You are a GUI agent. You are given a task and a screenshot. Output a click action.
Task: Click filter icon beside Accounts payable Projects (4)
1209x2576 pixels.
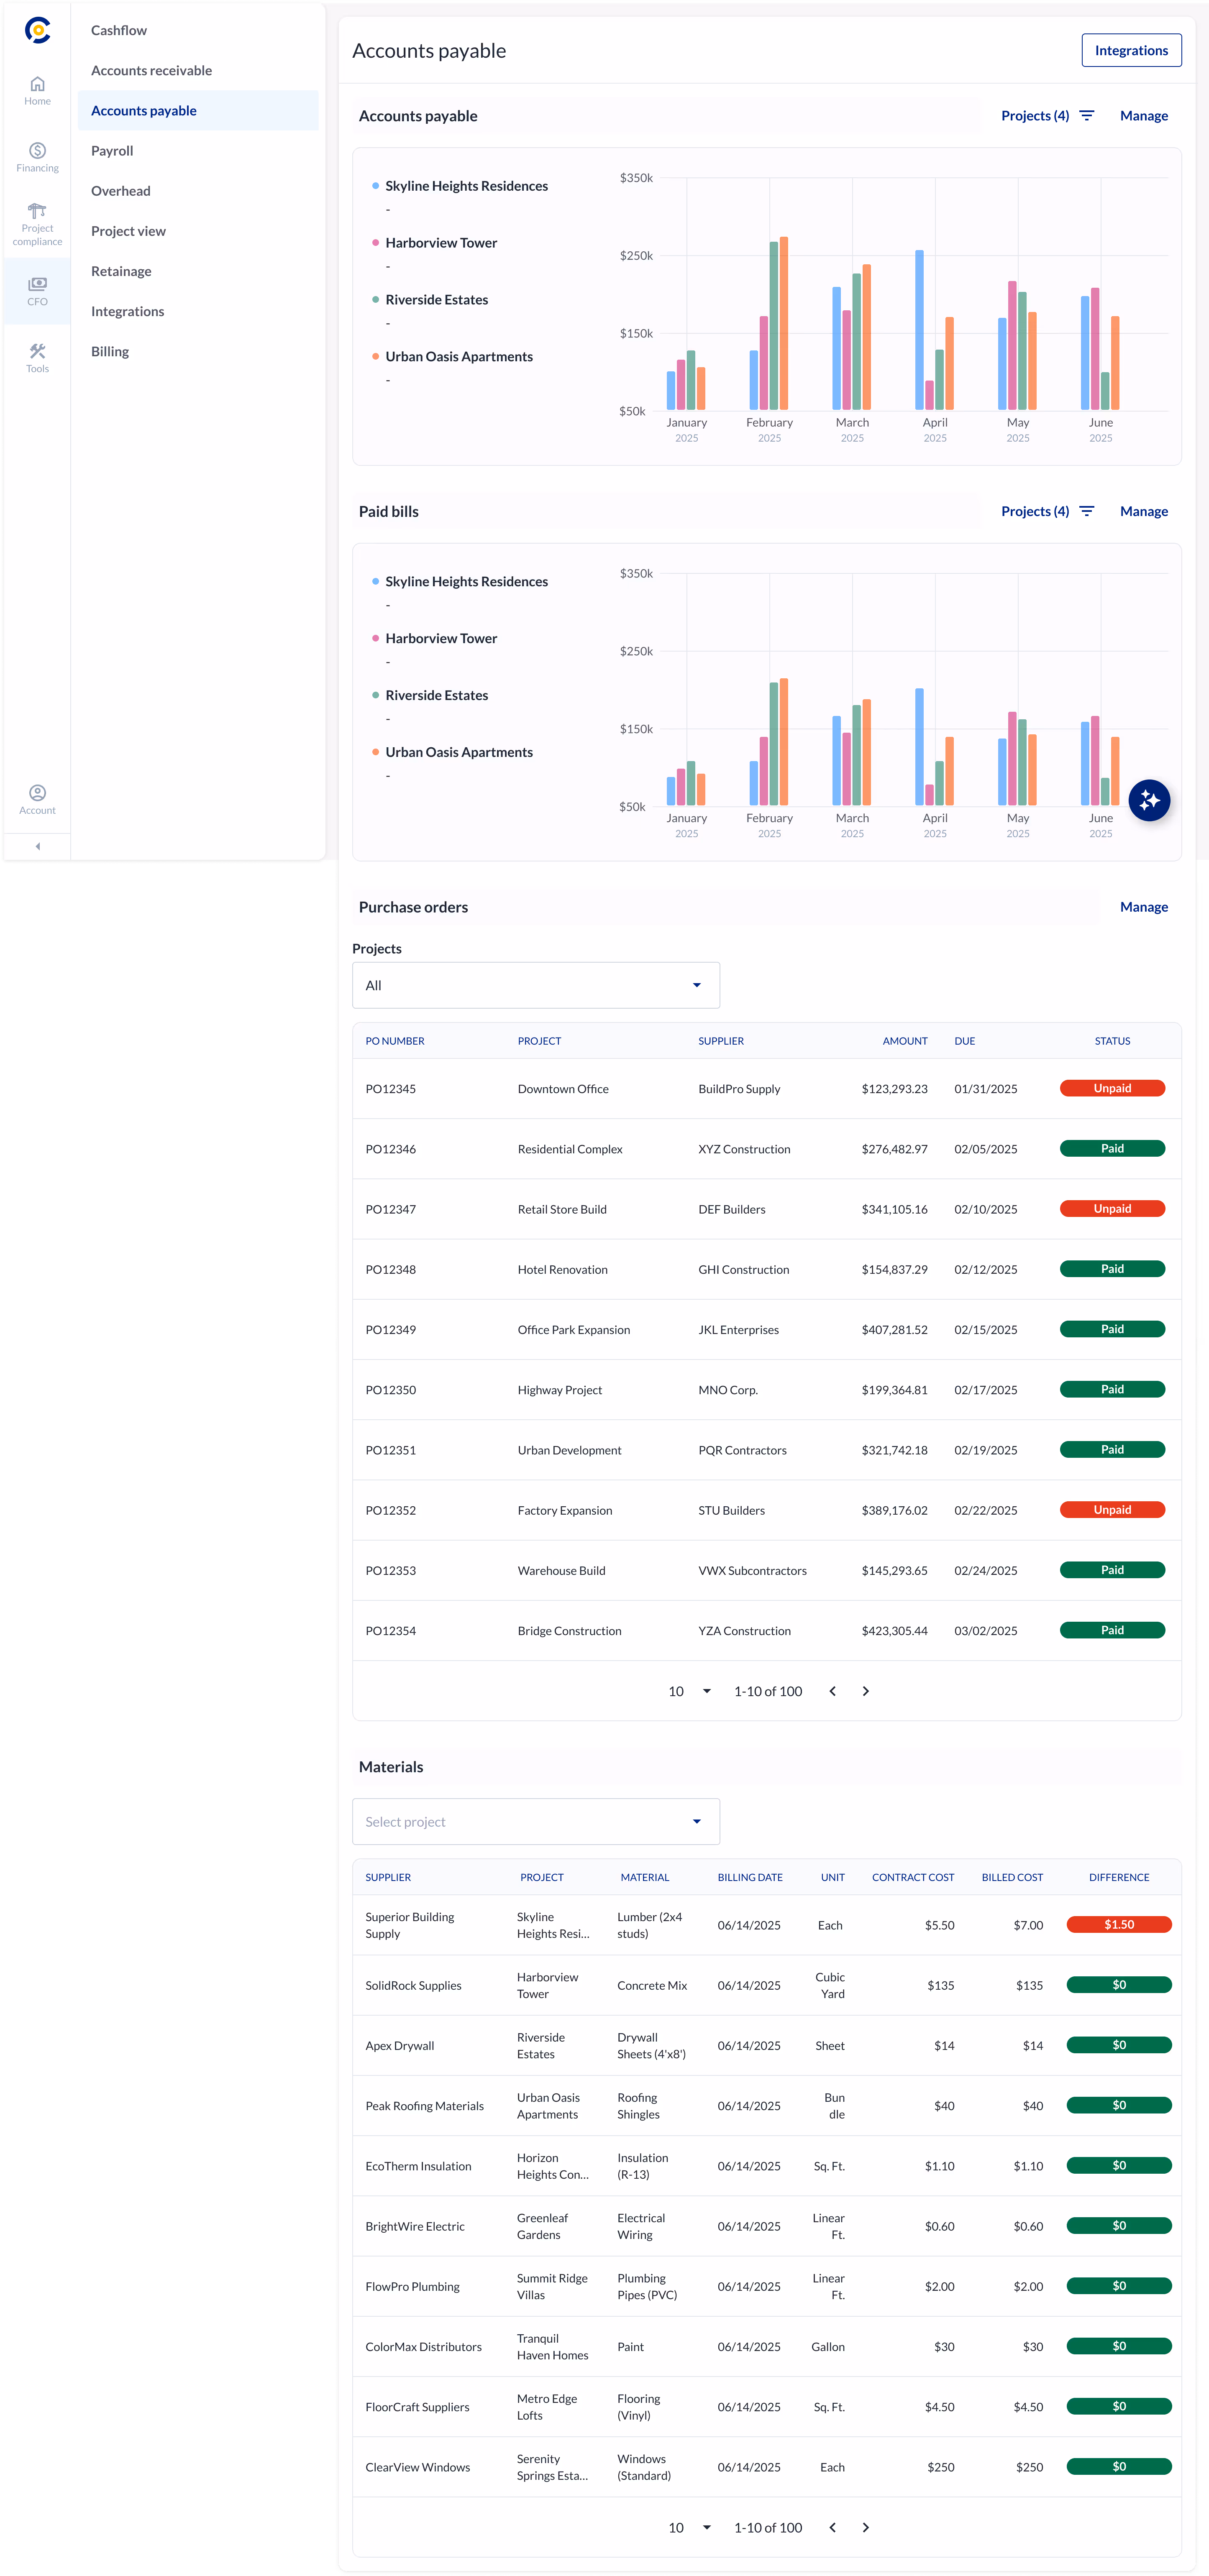pos(1087,116)
